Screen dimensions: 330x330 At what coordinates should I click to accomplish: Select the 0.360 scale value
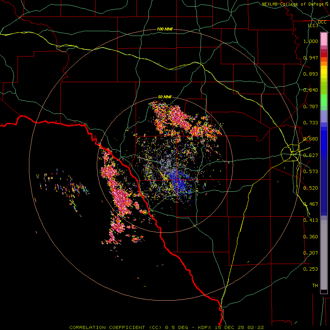click(311, 237)
